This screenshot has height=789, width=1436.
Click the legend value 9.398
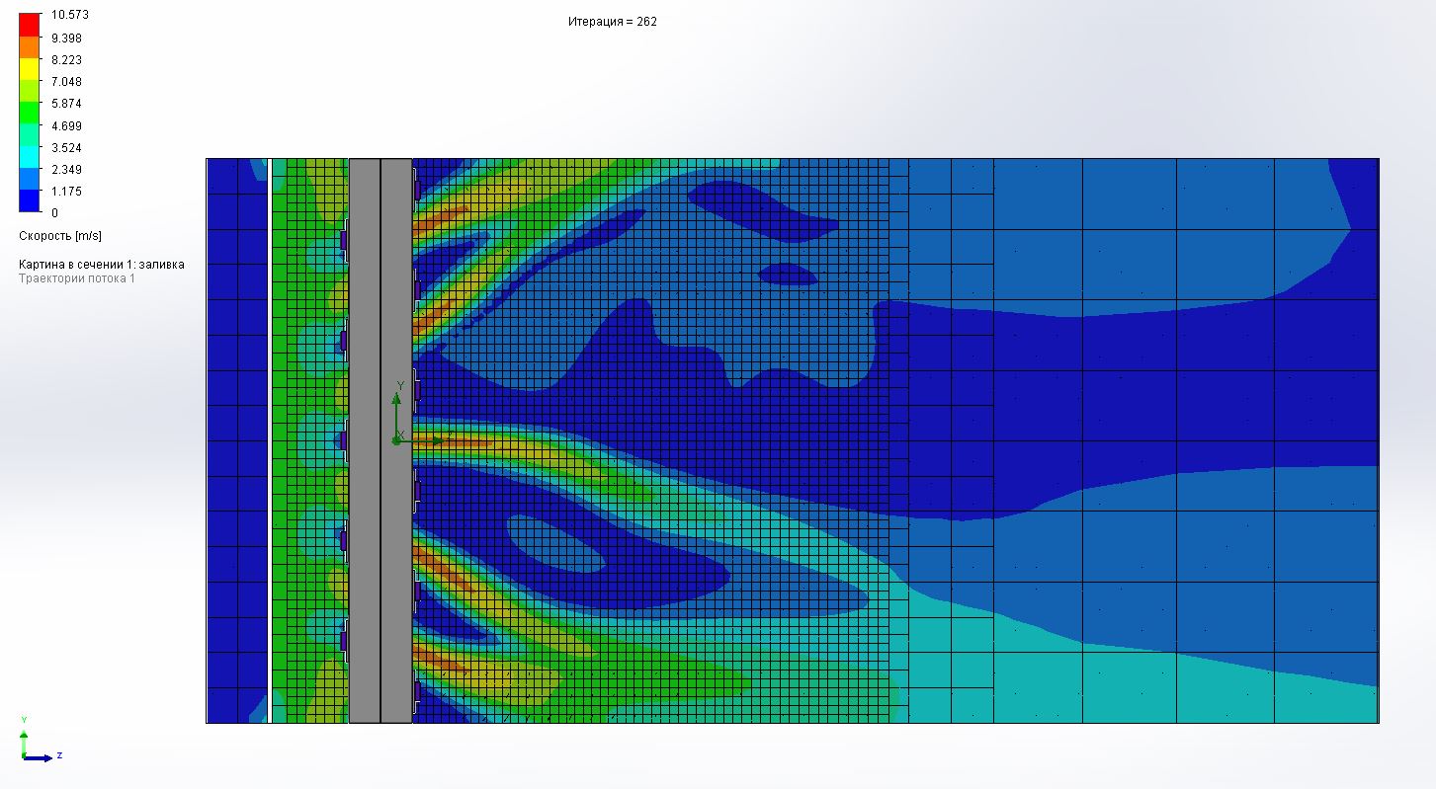pyautogui.click(x=66, y=39)
